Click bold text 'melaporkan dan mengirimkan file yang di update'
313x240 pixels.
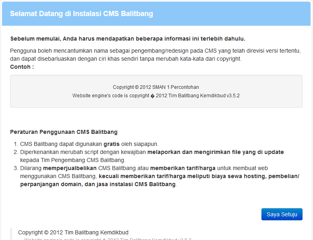(x=216, y=152)
